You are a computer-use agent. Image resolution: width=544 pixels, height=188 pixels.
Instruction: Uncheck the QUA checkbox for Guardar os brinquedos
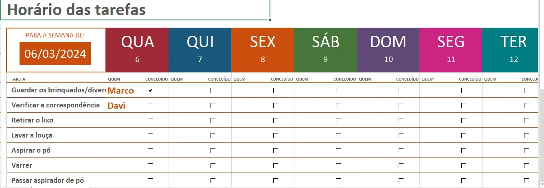click(150, 90)
